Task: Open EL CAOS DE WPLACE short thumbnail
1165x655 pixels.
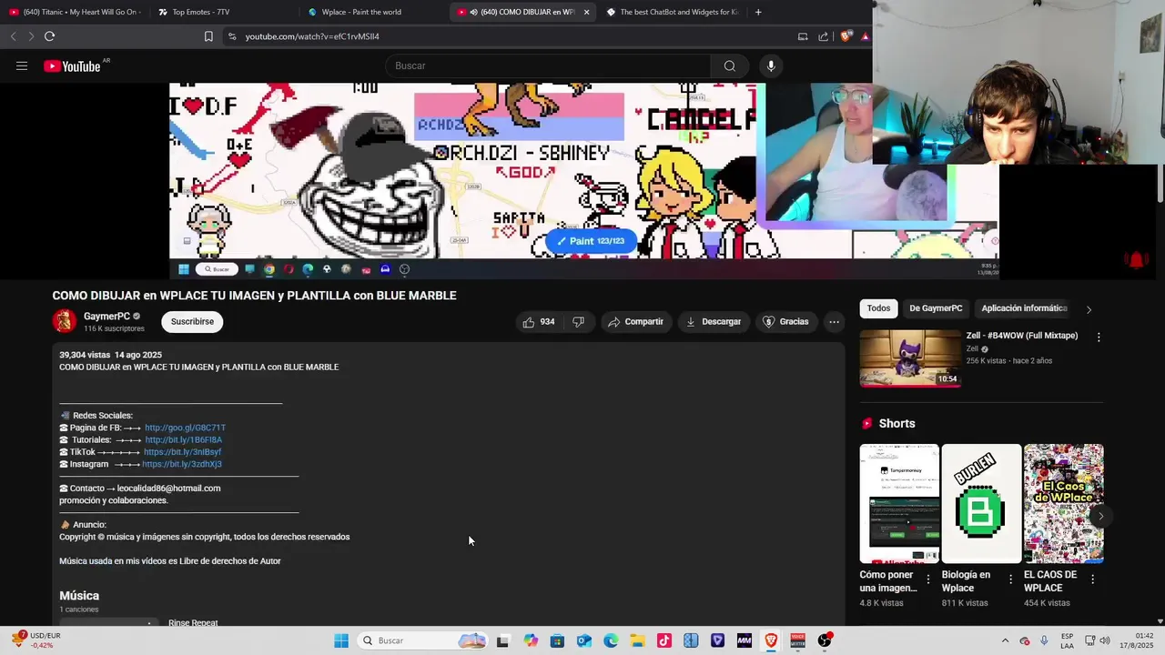Action: [x=1063, y=503]
